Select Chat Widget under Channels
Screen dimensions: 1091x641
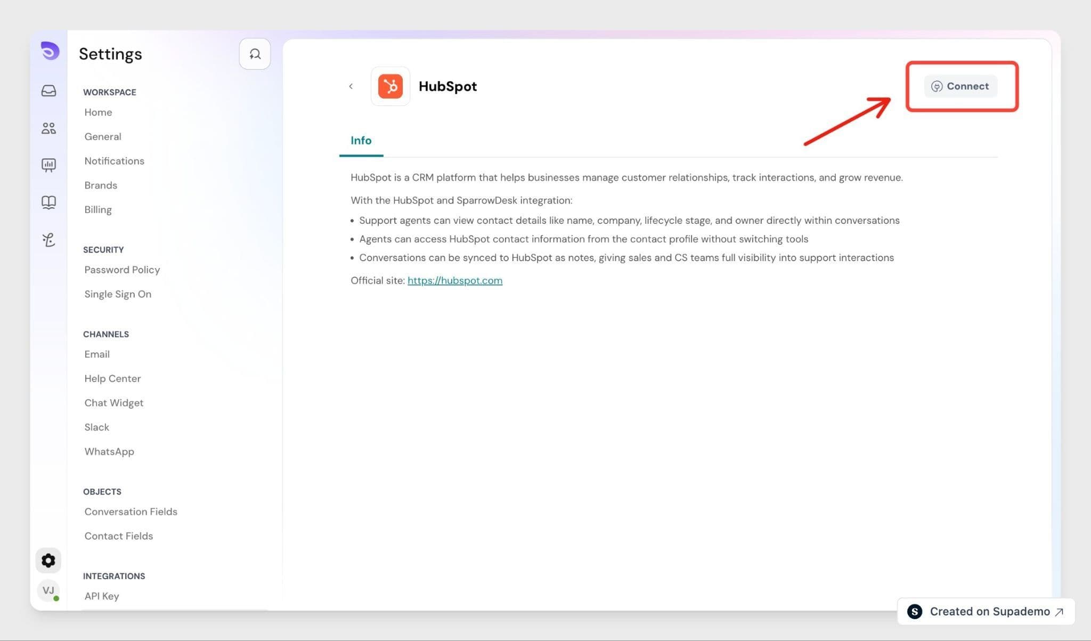[x=113, y=403]
